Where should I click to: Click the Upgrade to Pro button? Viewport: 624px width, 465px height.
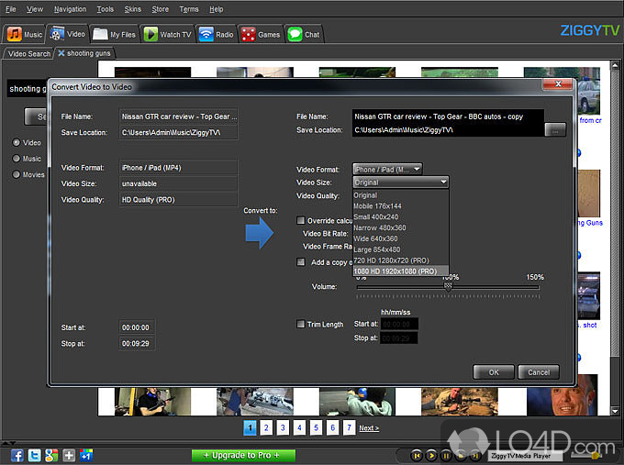point(243,455)
